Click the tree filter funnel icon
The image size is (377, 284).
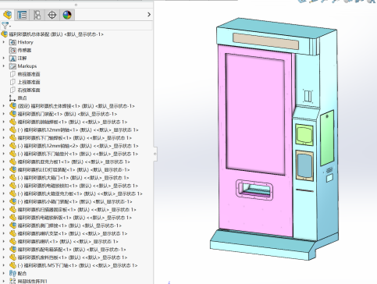pyautogui.click(x=5, y=26)
